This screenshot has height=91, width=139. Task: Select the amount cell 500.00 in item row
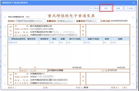pos(93,42)
